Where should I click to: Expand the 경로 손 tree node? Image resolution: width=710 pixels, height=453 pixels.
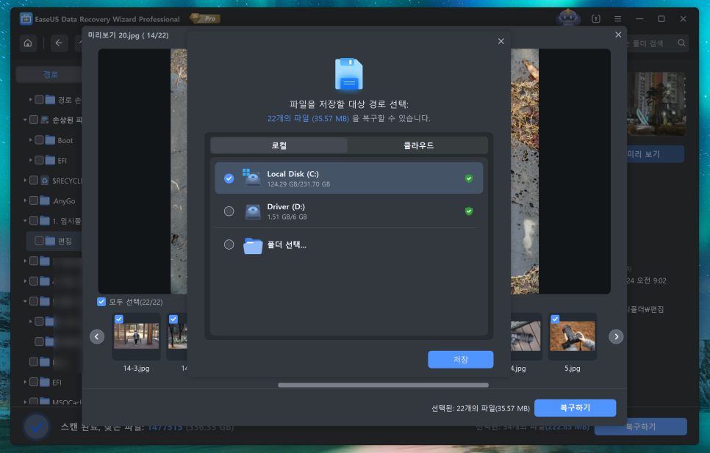pos(30,99)
